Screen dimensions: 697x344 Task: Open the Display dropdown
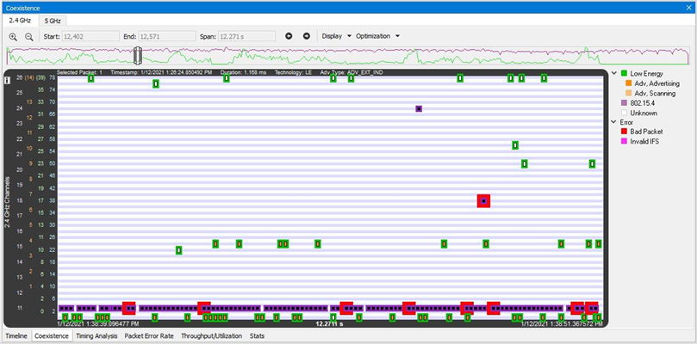(337, 36)
